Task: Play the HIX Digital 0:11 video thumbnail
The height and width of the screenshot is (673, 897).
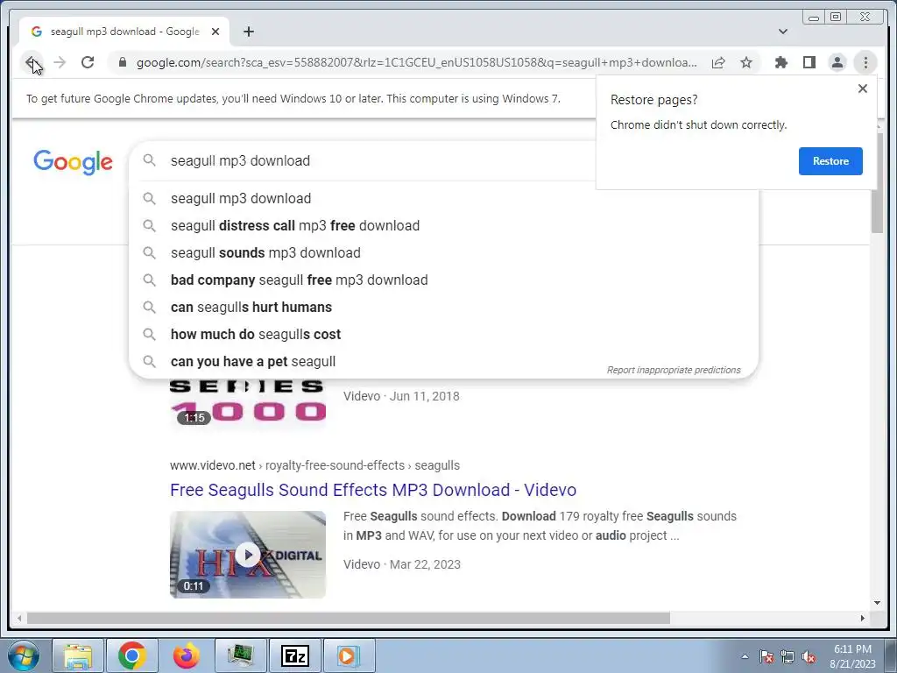Action: (248, 555)
